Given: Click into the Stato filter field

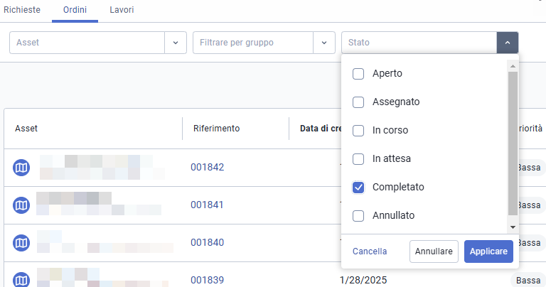Looking at the screenshot, I should (419, 43).
